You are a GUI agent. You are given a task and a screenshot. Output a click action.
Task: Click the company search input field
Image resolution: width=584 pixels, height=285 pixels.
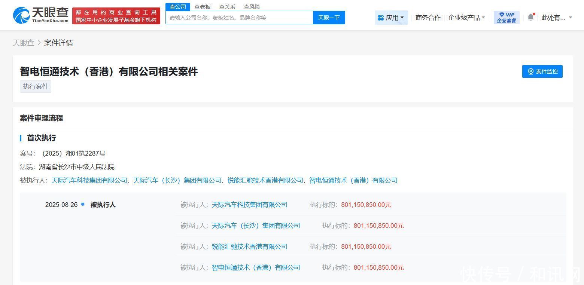[239, 18]
